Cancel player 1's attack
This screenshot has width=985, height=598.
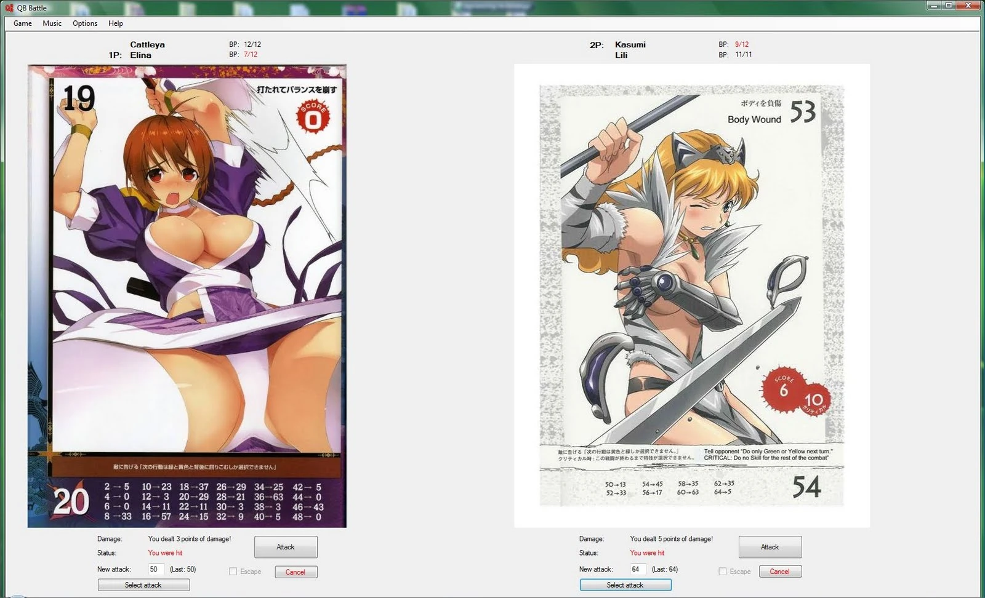295,572
